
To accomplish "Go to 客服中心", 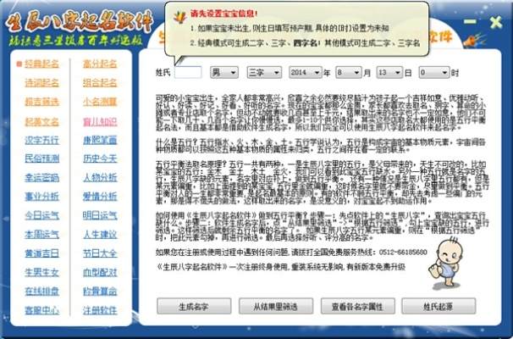I will tap(41, 310).
